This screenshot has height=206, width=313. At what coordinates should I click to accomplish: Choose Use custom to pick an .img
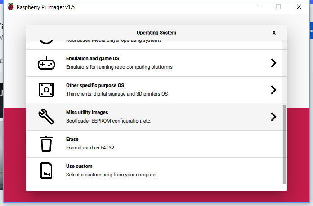(154, 171)
